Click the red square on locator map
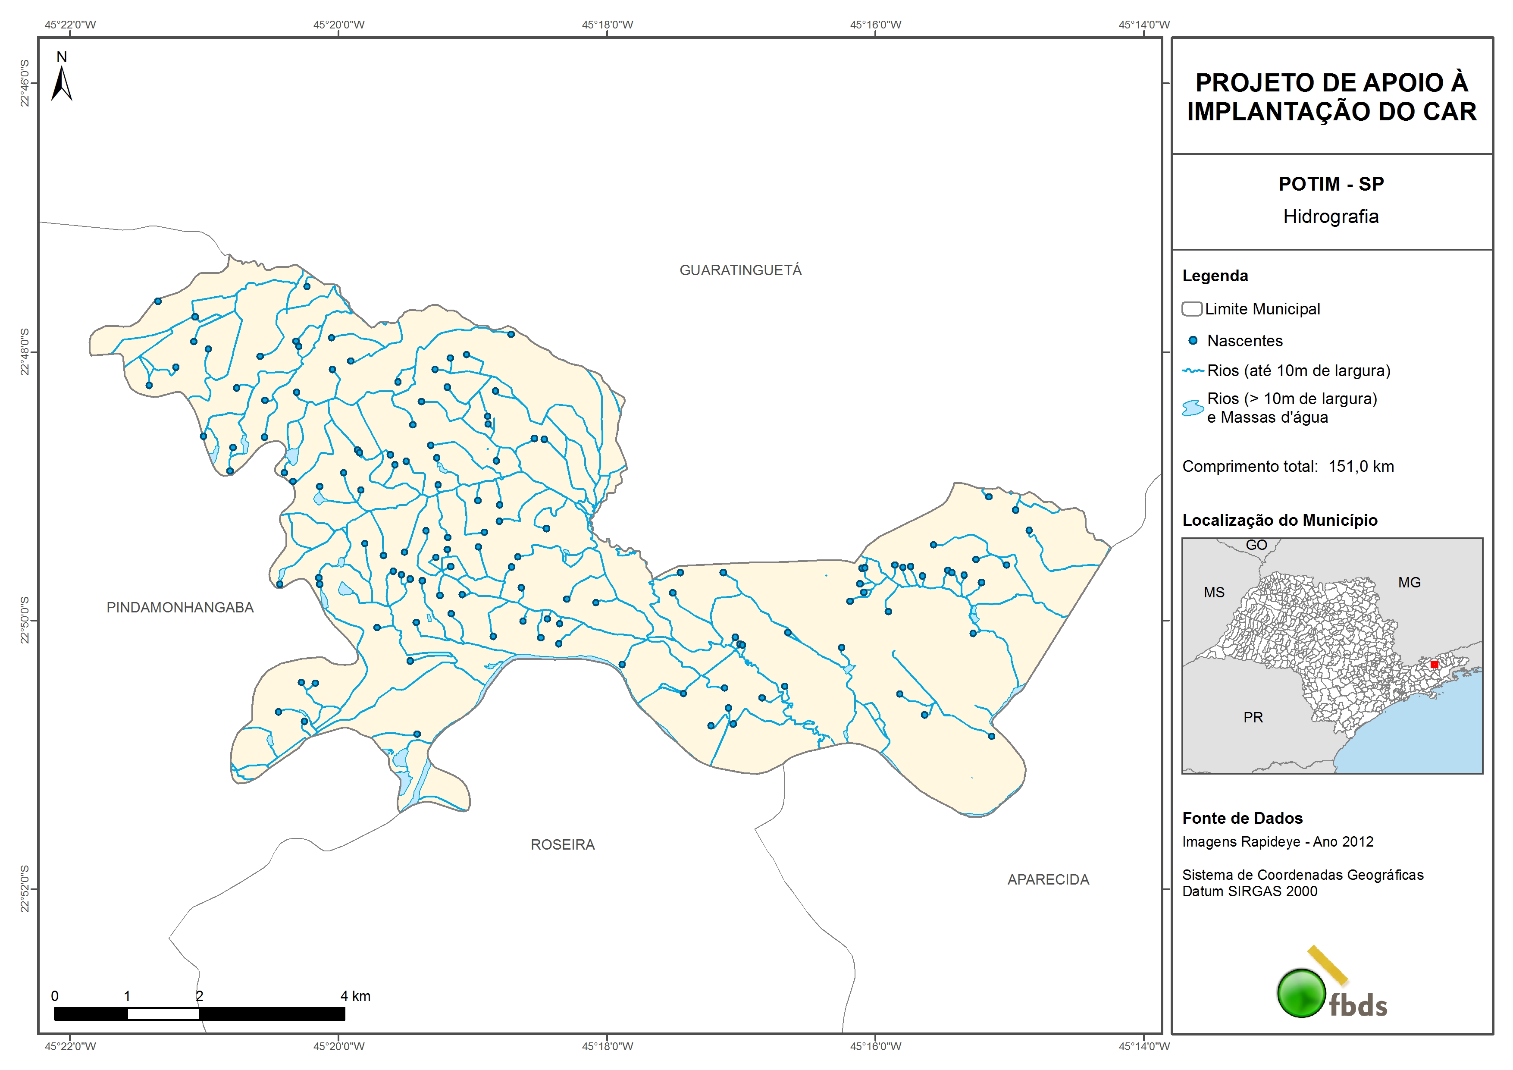Image resolution: width=1513 pixels, height=1070 pixels. pyautogui.click(x=1434, y=664)
